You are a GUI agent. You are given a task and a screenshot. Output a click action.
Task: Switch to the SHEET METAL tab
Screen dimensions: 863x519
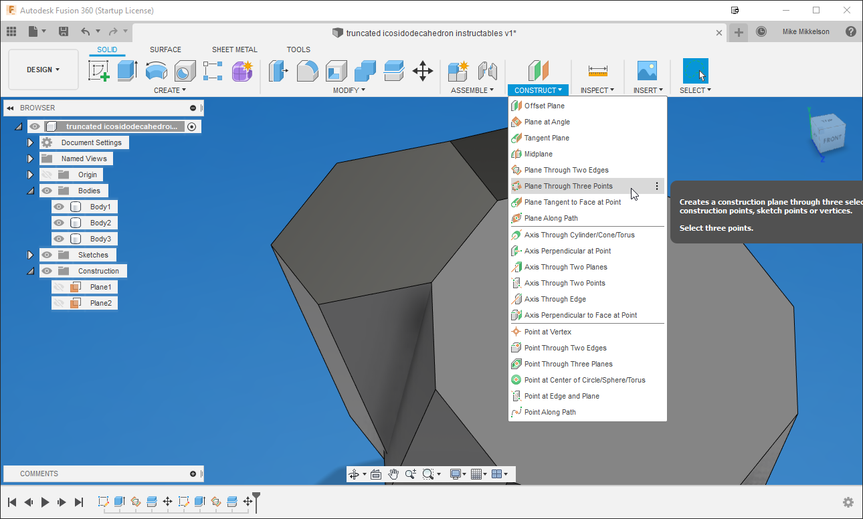(x=234, y=49)
